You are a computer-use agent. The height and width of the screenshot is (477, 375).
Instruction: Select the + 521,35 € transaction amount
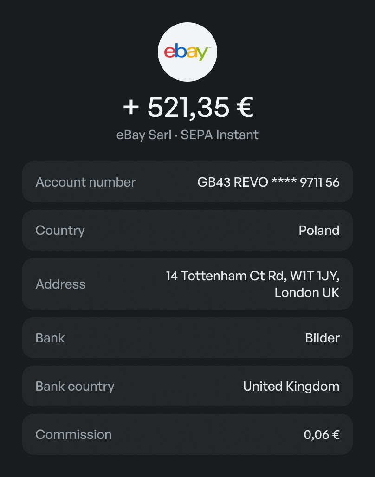pos(187,107)
